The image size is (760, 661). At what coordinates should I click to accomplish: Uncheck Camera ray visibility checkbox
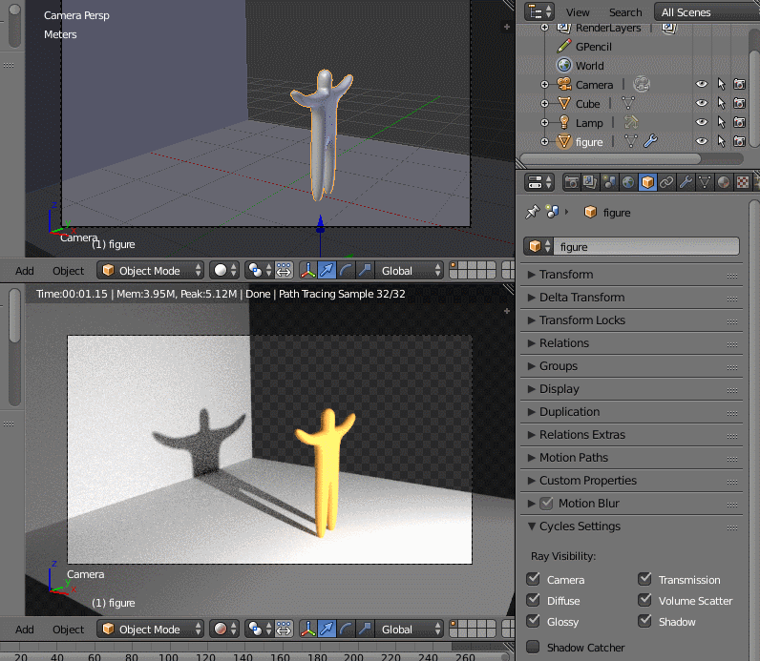(x=533, y=579)
